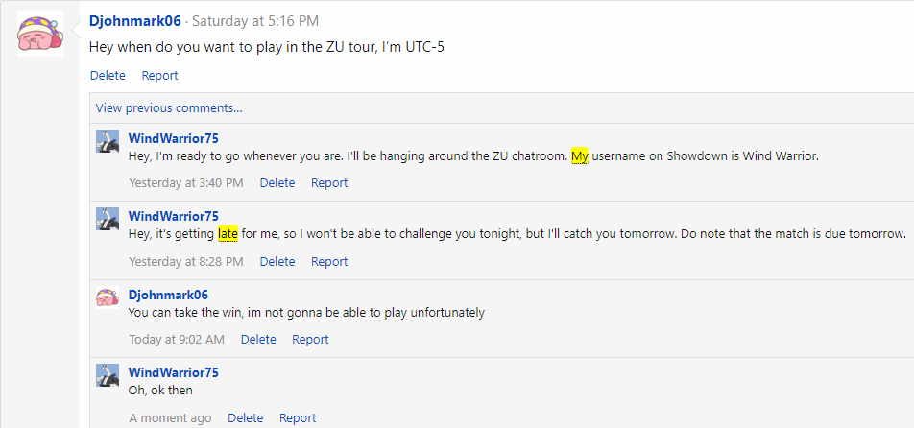Delete the comment posted Yesterday at 3:40 PM
Screen dimensions: 914x428
tap(277, 182)
